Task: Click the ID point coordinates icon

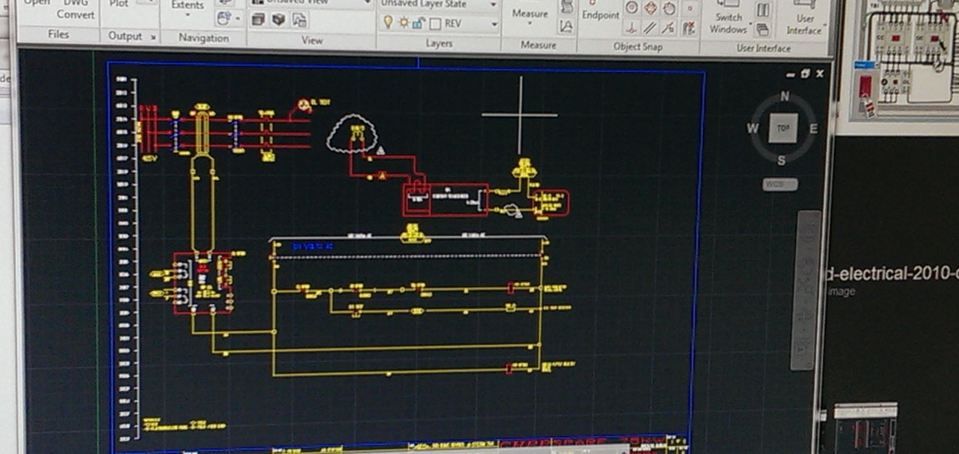Action: [x=566, y=26]
